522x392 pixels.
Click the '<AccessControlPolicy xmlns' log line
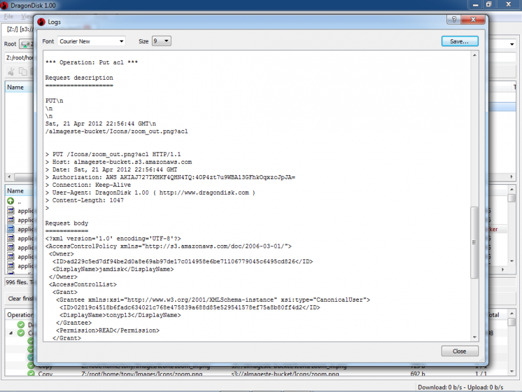(x=168, y=246)
